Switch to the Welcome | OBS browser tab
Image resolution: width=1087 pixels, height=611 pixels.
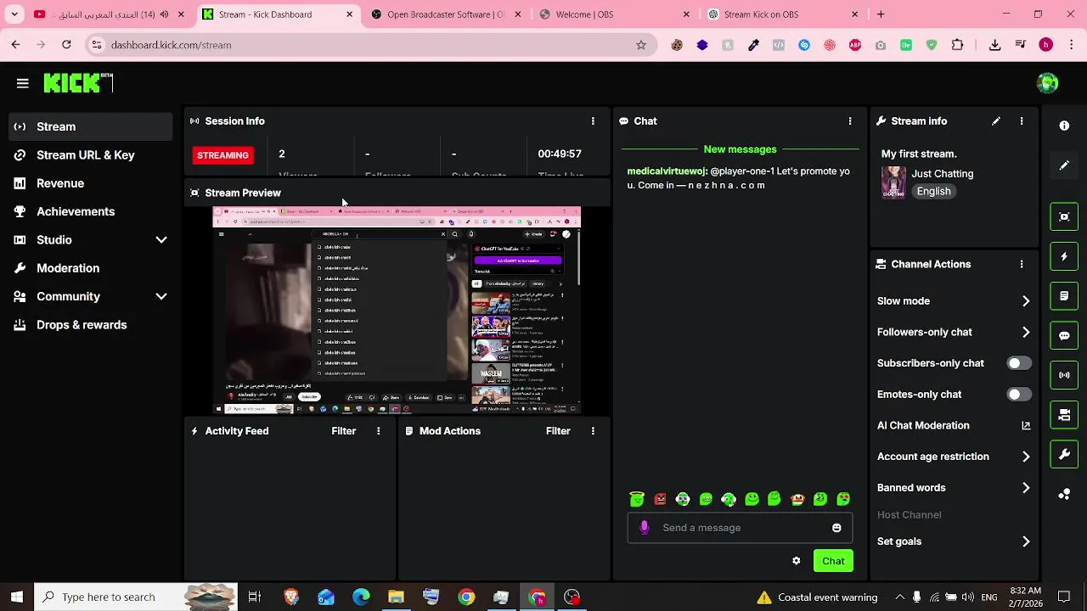pyautogui.click(x=616, y=14)
